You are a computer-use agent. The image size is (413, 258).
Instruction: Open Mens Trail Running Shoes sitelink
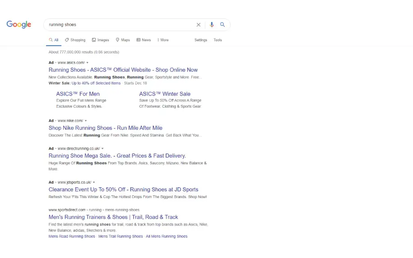pyautogui.click(x=120, y=236)
